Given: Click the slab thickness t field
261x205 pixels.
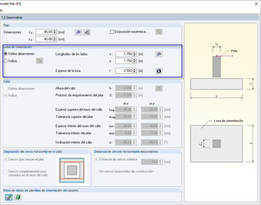Looking at the screenshot, I should point(124,71).
